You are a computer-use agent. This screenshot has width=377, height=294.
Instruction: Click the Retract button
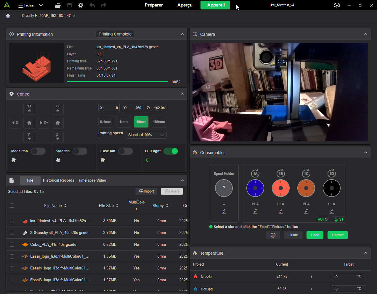pyautogui.click(x=338, y=235)
